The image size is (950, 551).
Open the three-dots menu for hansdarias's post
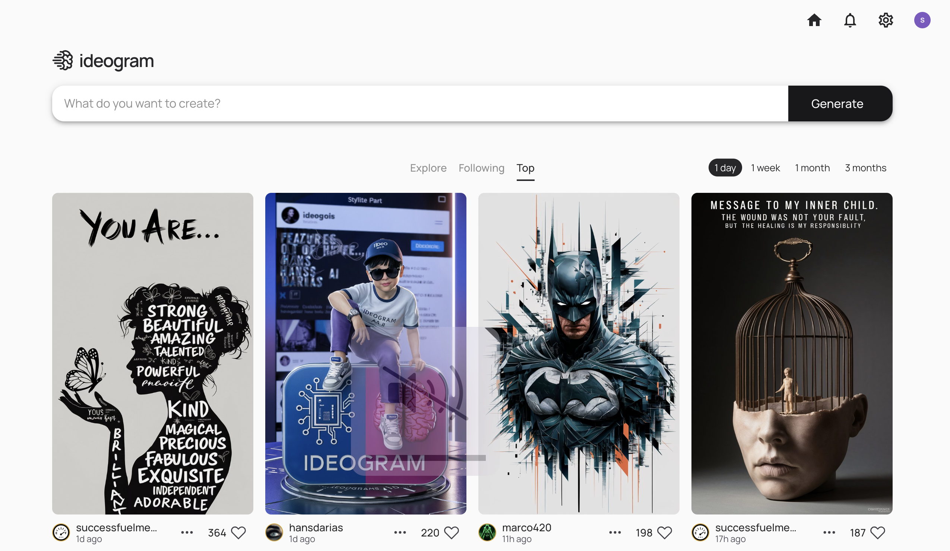(400, 532)
